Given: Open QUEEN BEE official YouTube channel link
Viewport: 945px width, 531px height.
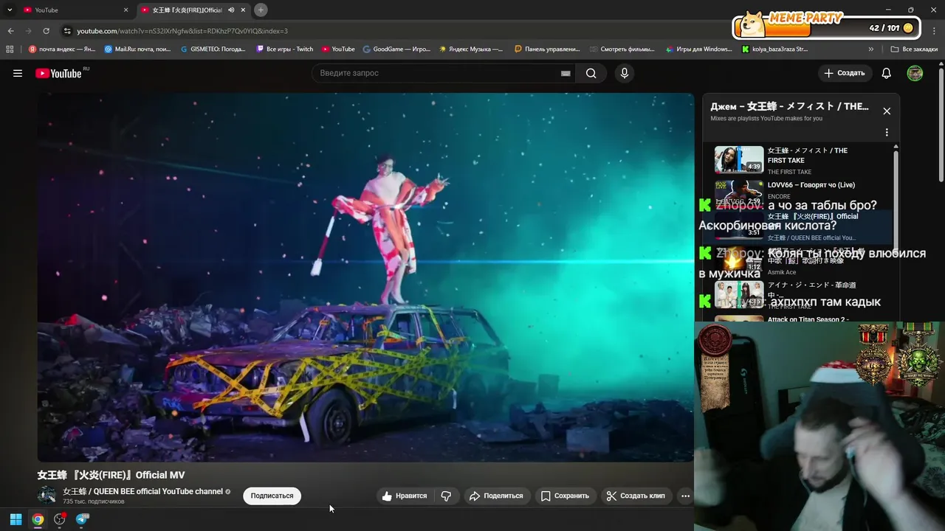Looking at the screenshot, I should [142, 491].
